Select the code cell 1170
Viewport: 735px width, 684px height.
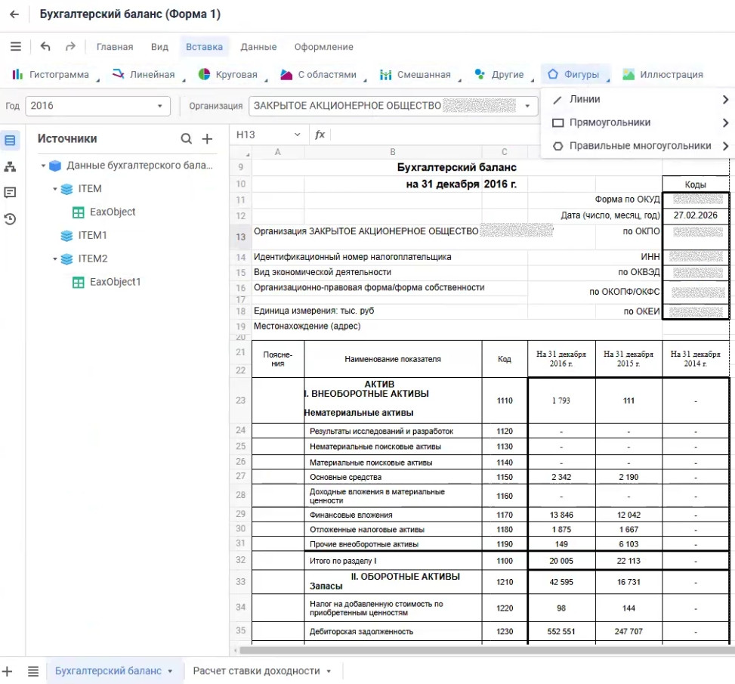pos(505,515)
